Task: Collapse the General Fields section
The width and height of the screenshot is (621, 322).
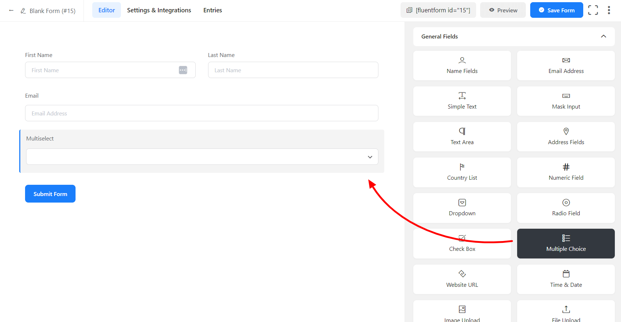Action: click(603, 36)
